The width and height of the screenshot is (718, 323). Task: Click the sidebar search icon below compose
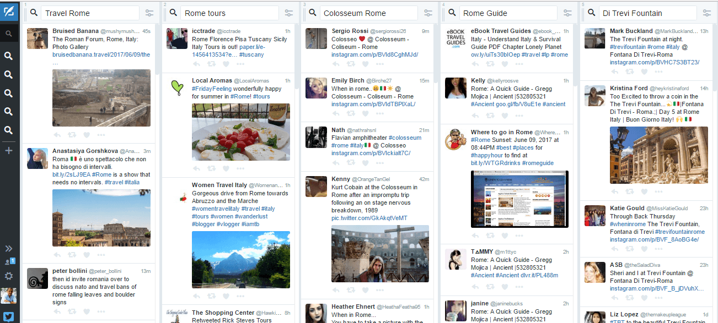coord(9,34)
